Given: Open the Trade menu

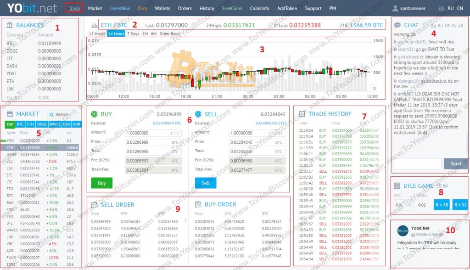Looking at the screenshot, I should click(74, 8).
